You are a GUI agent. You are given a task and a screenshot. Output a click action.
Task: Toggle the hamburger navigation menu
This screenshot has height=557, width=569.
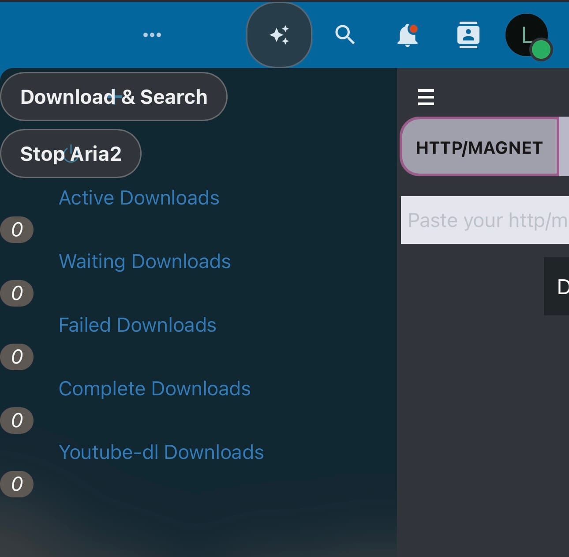coord(426,97)
